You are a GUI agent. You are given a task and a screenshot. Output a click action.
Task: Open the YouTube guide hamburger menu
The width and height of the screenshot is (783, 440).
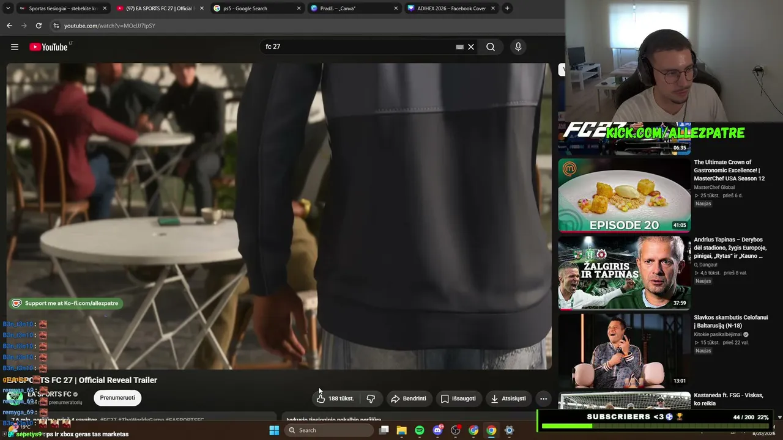click(15, 47)
